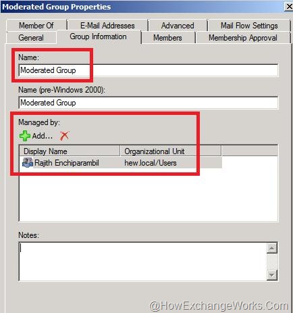The width and height of the screenshot is (293, 313).
Task: Sort by the Organizational Unit column header
Action: click(171, 151)
